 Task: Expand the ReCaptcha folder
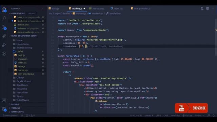[22, 89]
